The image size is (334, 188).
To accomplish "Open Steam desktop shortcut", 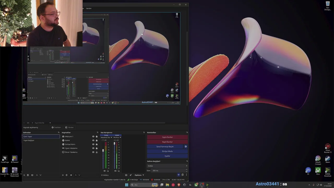I will click(328, 160).
